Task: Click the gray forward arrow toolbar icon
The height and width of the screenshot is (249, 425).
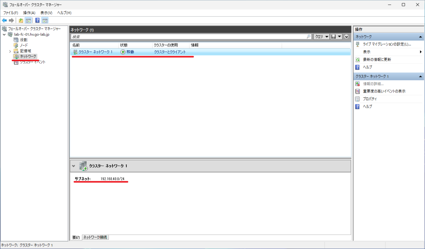Action: 11,20
